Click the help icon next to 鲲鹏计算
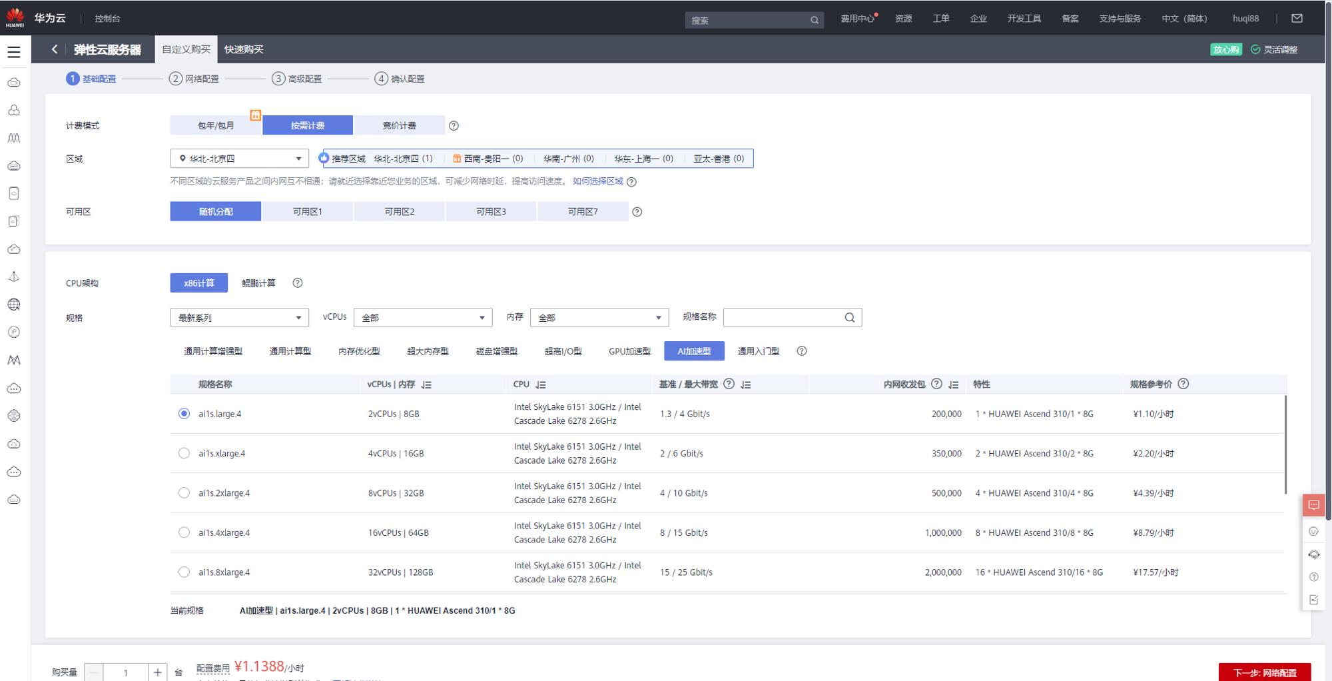The image size is (1332, 681). (x=298, y=283)
